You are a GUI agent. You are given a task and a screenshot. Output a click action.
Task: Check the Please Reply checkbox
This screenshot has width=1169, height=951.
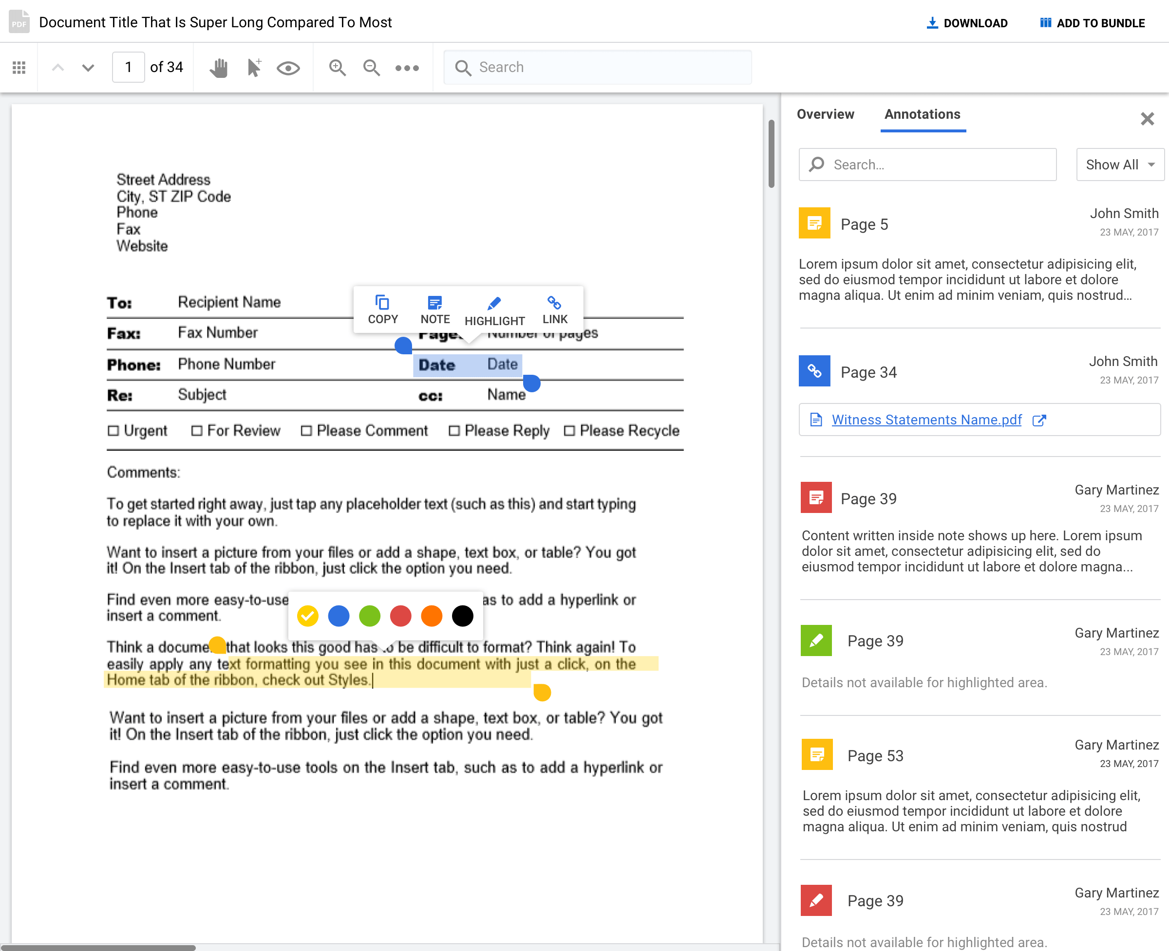[x=454, y=431]
